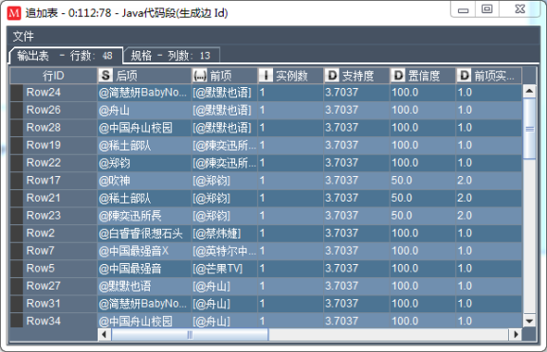Click the Double type icon on 支持度 column
This screenshot has height=352, width=547.
point(332,75)
